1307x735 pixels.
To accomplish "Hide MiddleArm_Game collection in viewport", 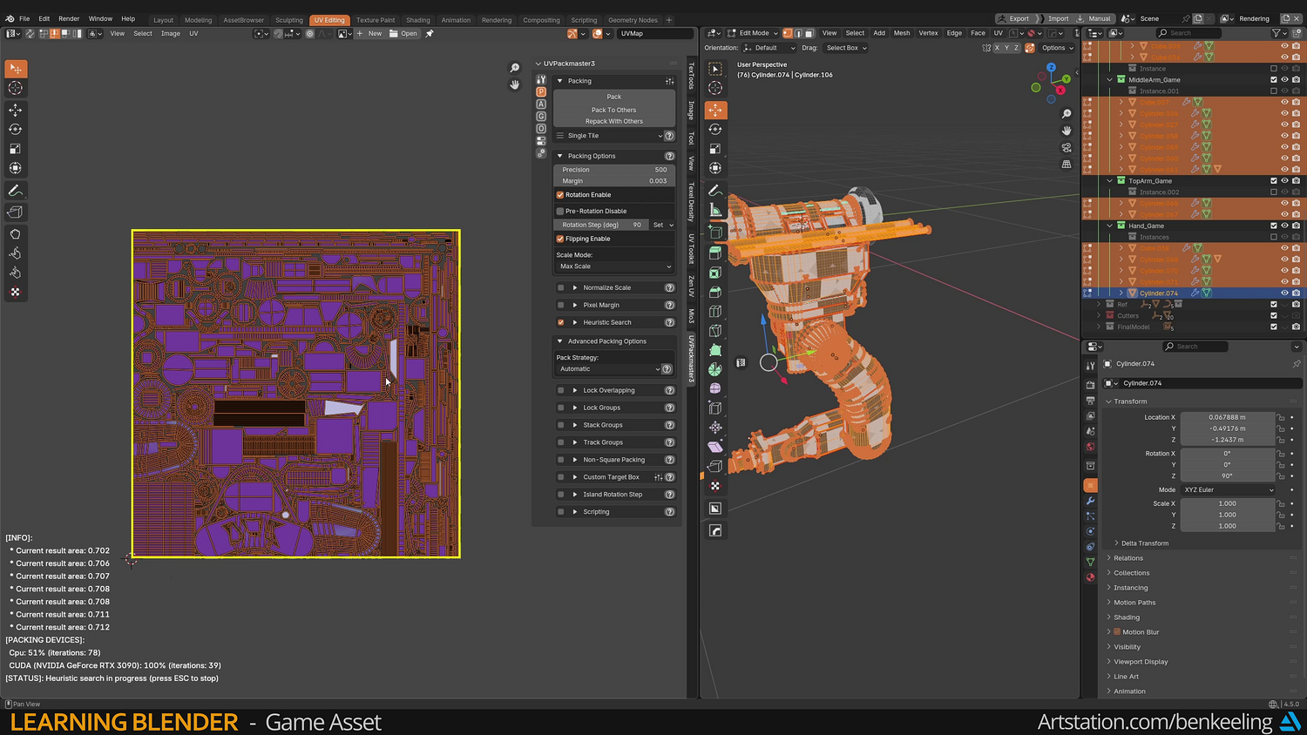I will click(x=1284, y=79).
